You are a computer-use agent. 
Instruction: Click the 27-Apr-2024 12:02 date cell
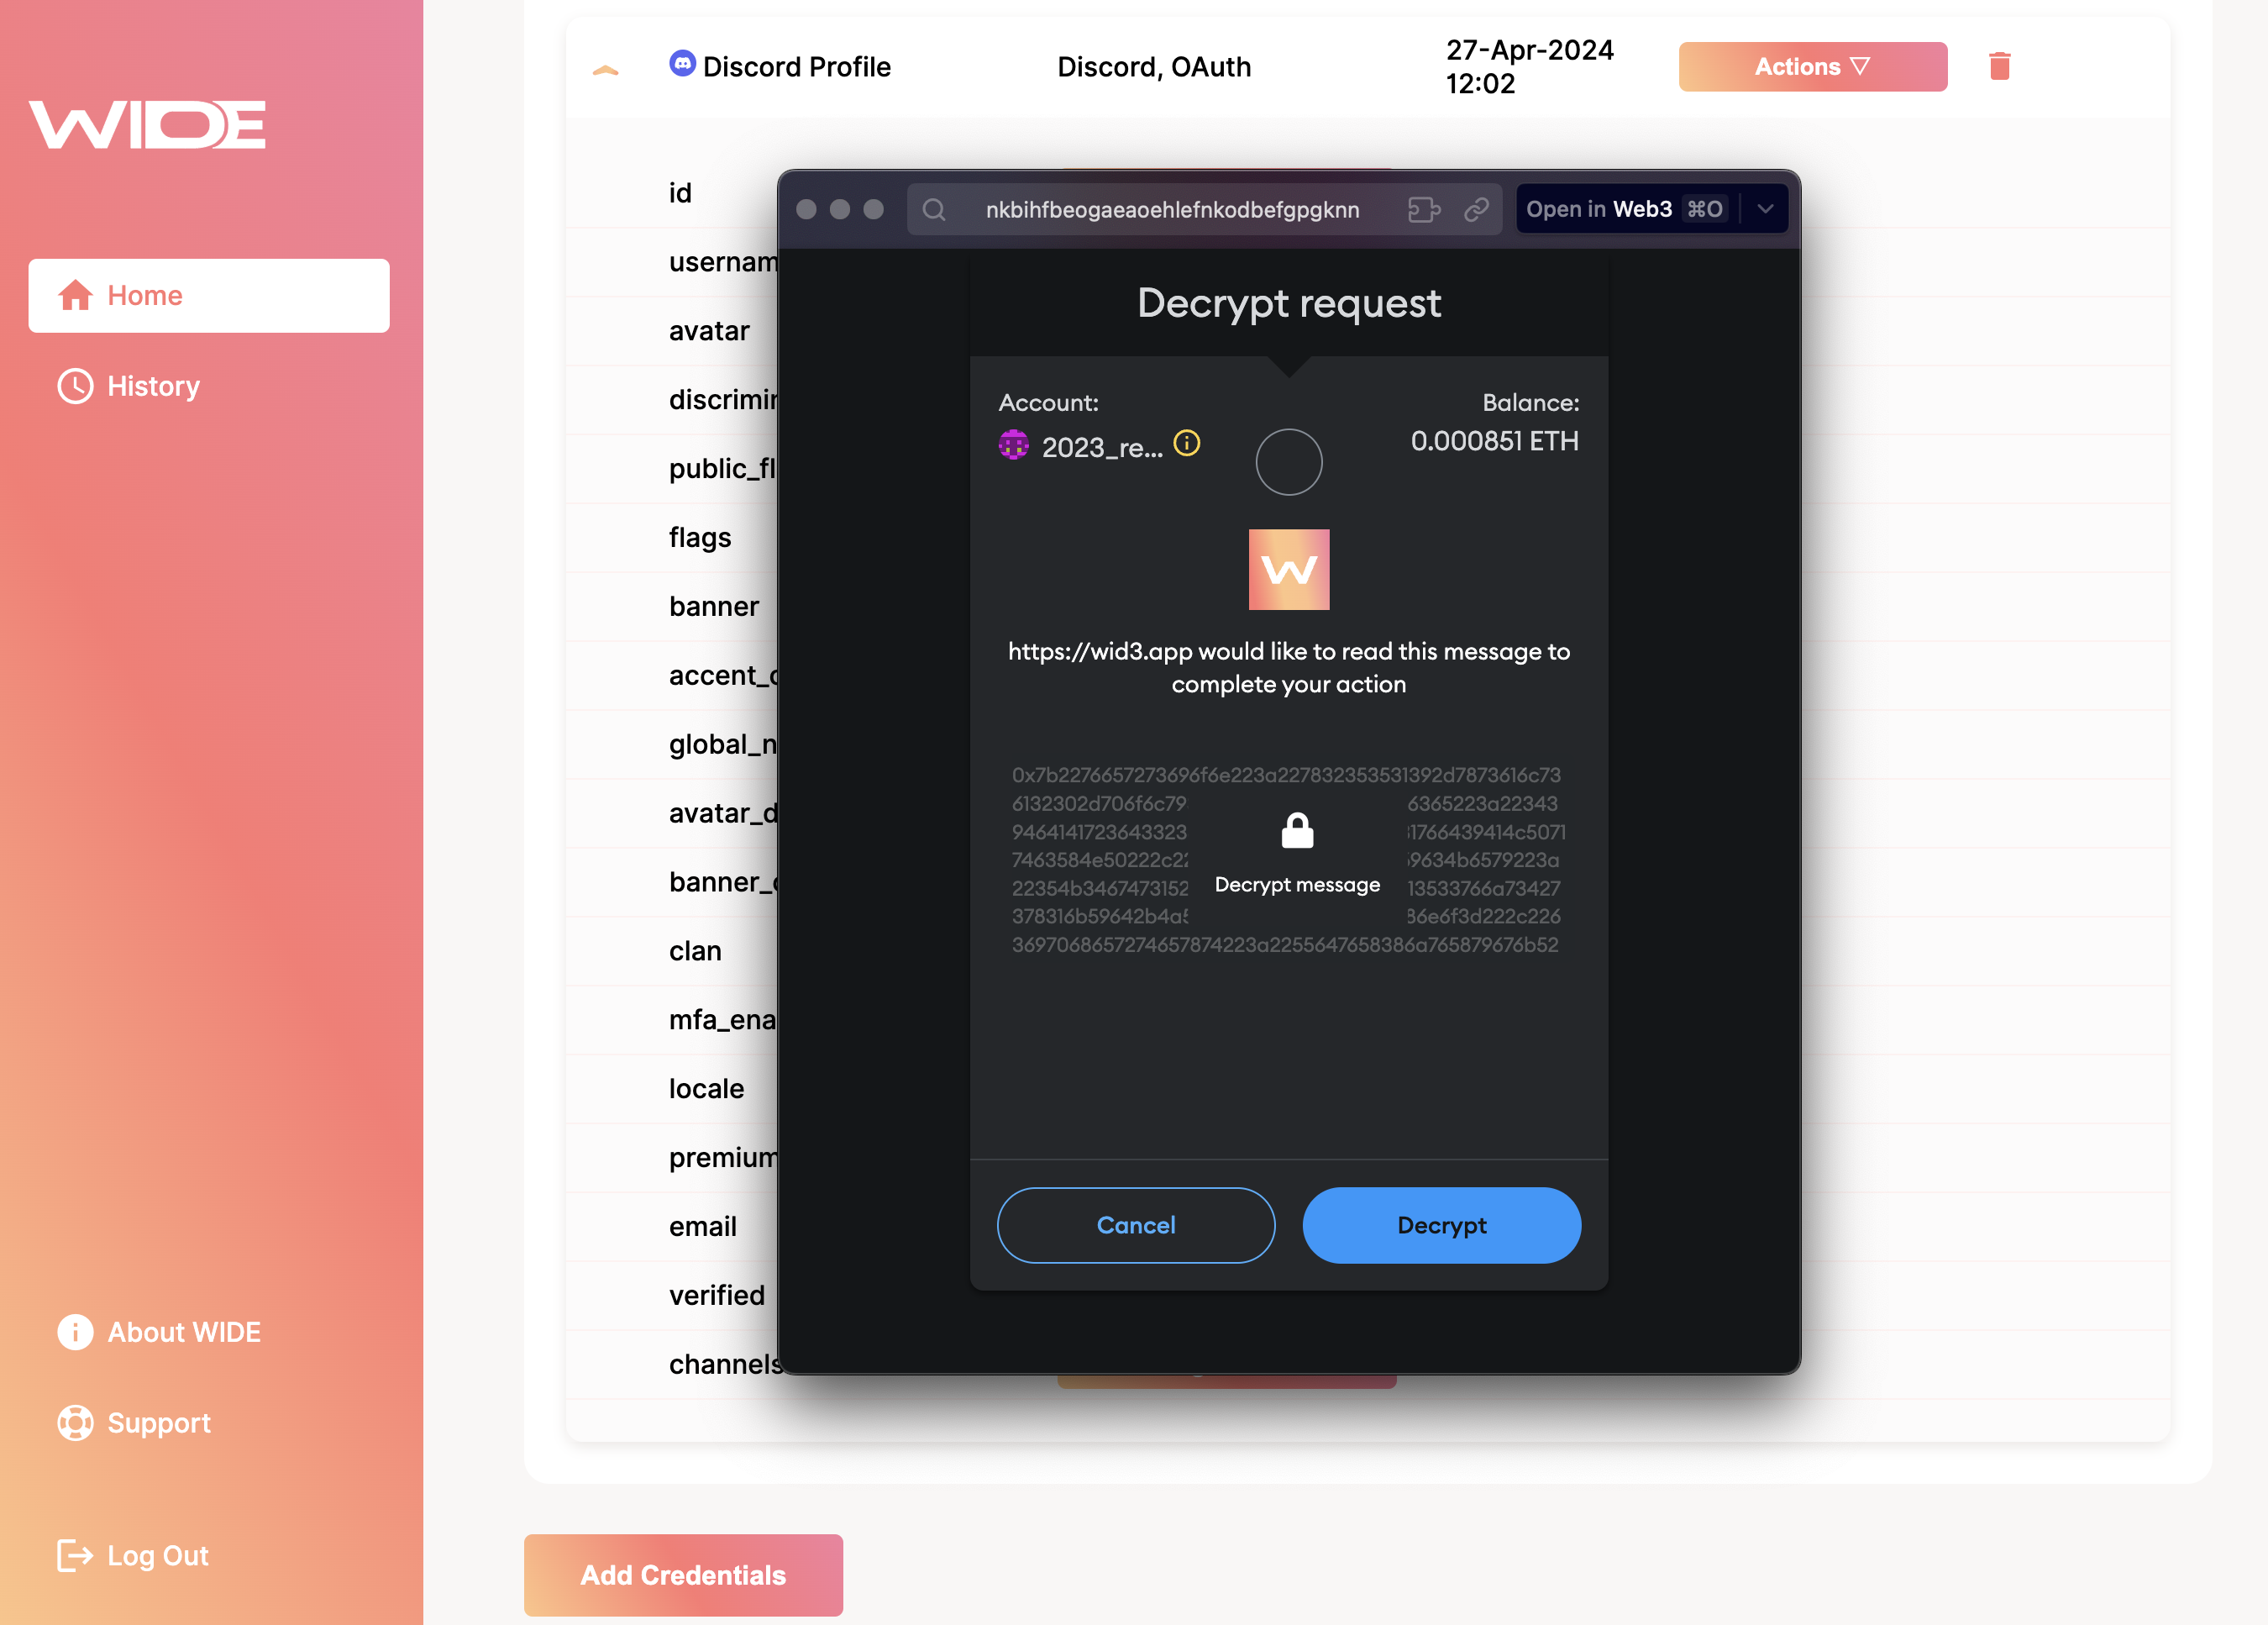pyautogui.click(x=1529, y=67)
